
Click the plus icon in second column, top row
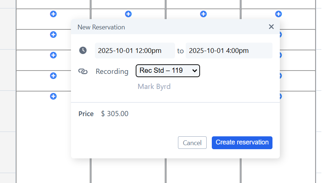click(128, 14)
